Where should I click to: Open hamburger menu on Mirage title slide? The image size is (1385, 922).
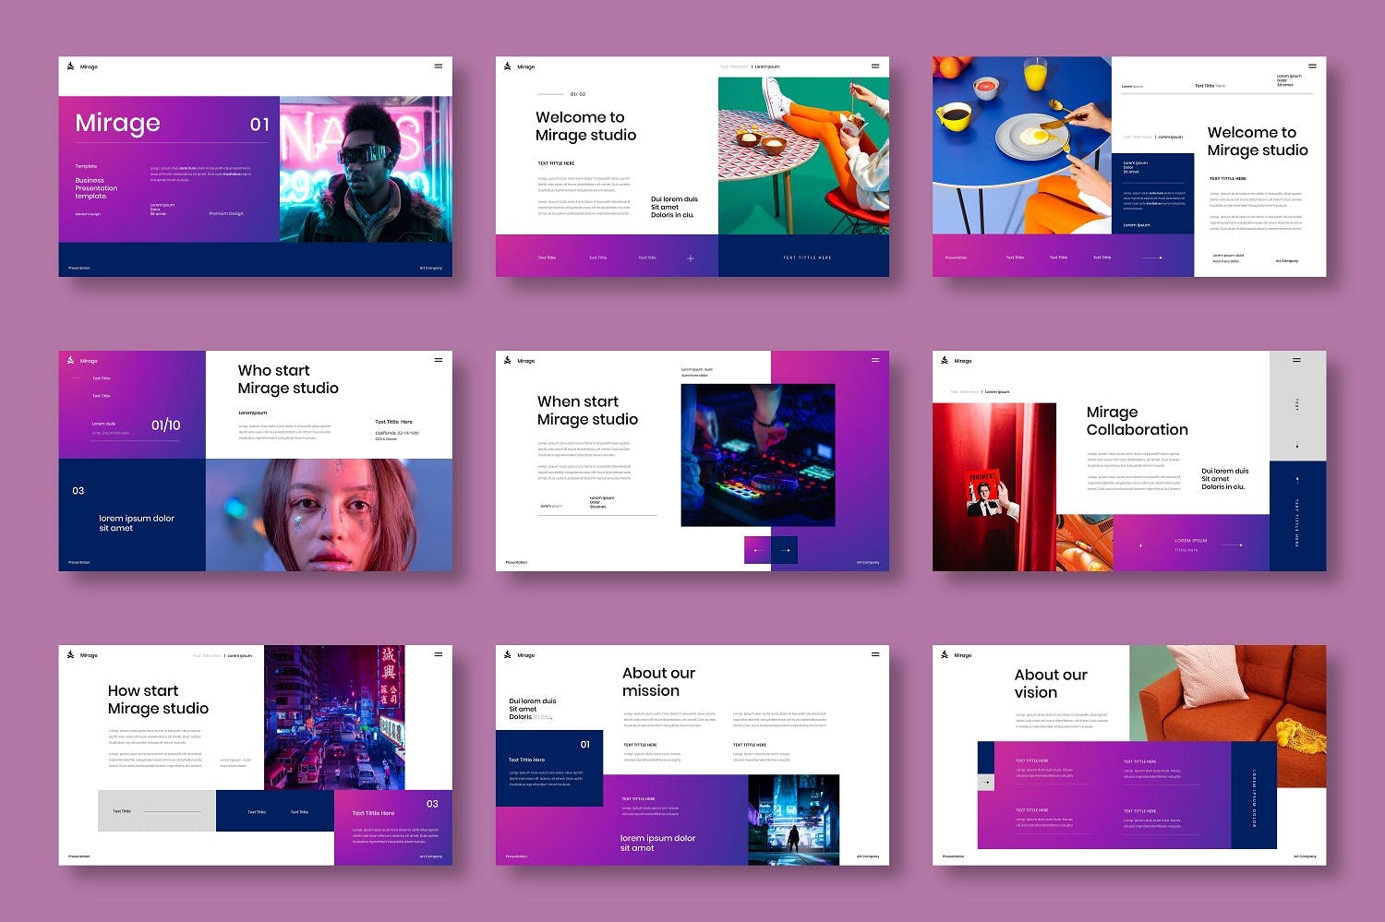pos(438,66)
